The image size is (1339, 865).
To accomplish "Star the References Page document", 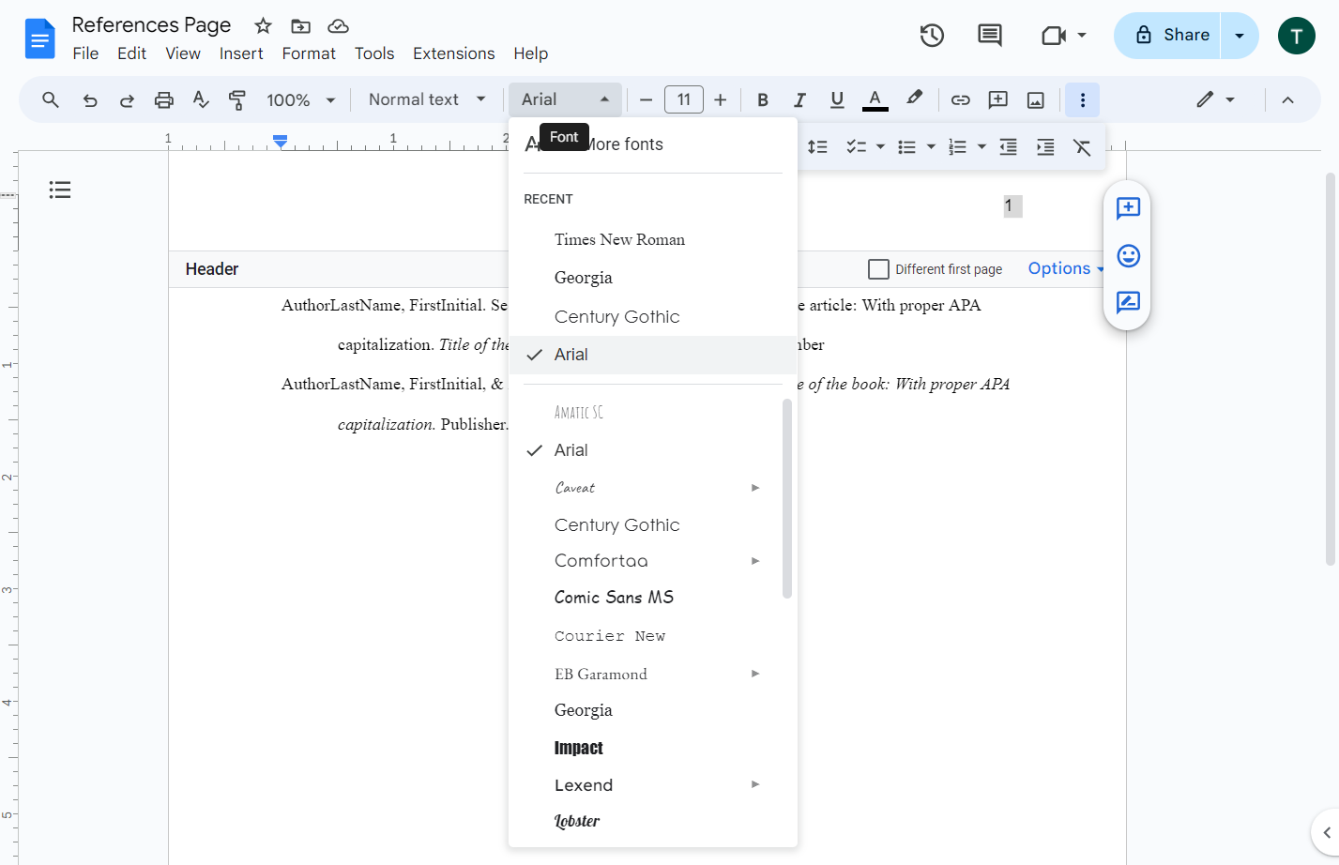I will (x=264, y=26).
